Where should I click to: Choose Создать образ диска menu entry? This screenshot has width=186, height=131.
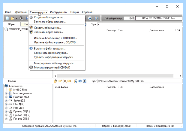click(x=57, y=28)
